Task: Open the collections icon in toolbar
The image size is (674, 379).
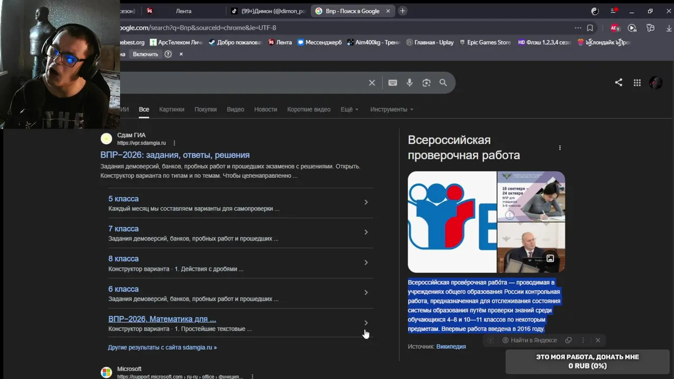Action: pyautogui.click(x=651, y=28)
